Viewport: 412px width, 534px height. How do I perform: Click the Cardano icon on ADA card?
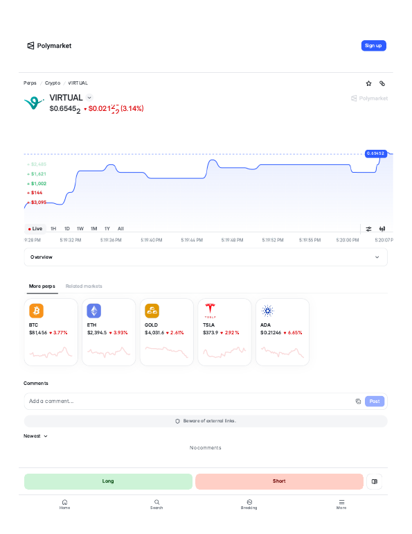tap(267, 311)
